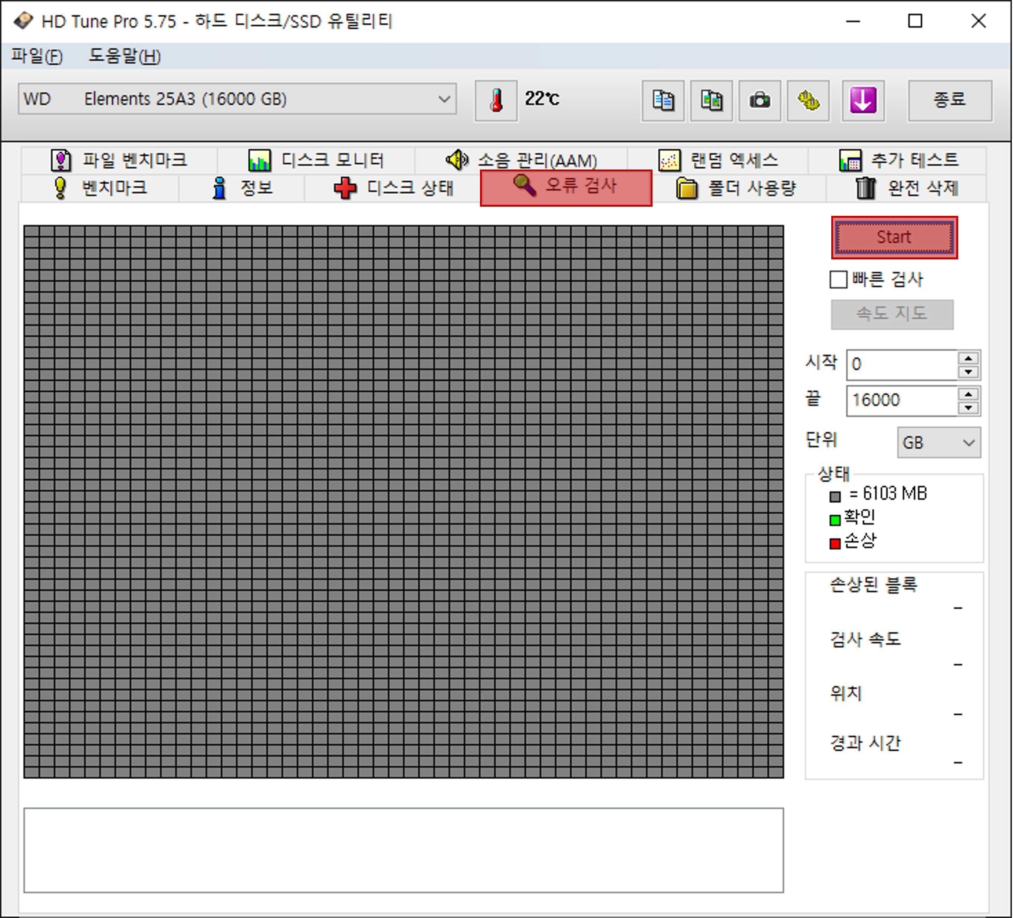Open the 완전 삭제 erase tab

907,188
